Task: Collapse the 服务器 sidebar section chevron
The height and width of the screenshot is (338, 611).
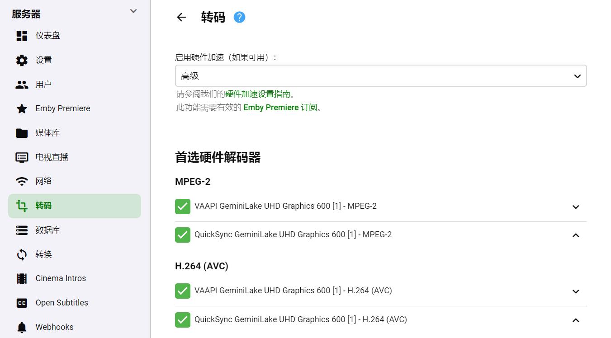Action: coord(133,11)
